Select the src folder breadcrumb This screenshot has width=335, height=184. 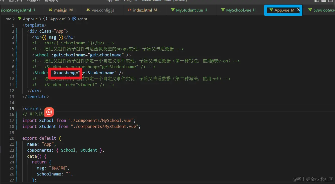pyautogui.click(x=9, y=19)
